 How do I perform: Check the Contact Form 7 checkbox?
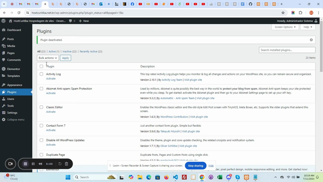click(41, 126)
